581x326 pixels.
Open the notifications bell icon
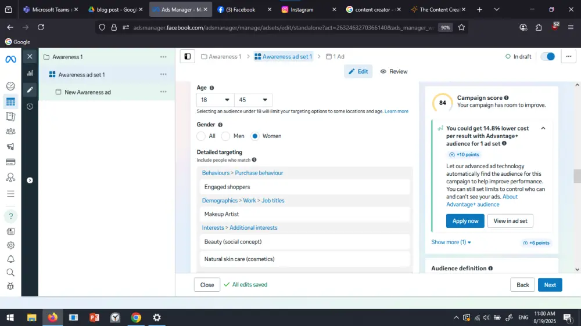click(x=10, y=259)
